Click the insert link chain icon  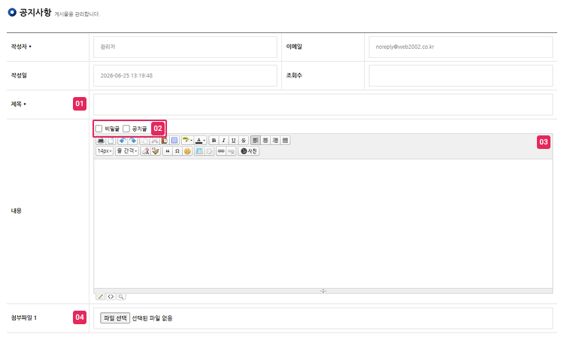point(221,151)
